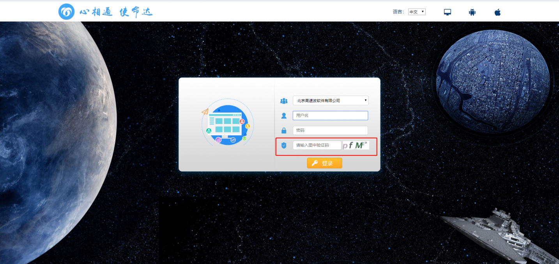The image size is (559, 264).
Task: Click the padlock icon beside 密码
Action: pos(284,130)
